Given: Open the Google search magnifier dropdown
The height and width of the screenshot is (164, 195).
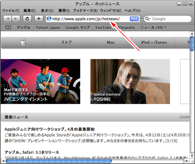Looking at the screenshot, I should pos(148,19).
